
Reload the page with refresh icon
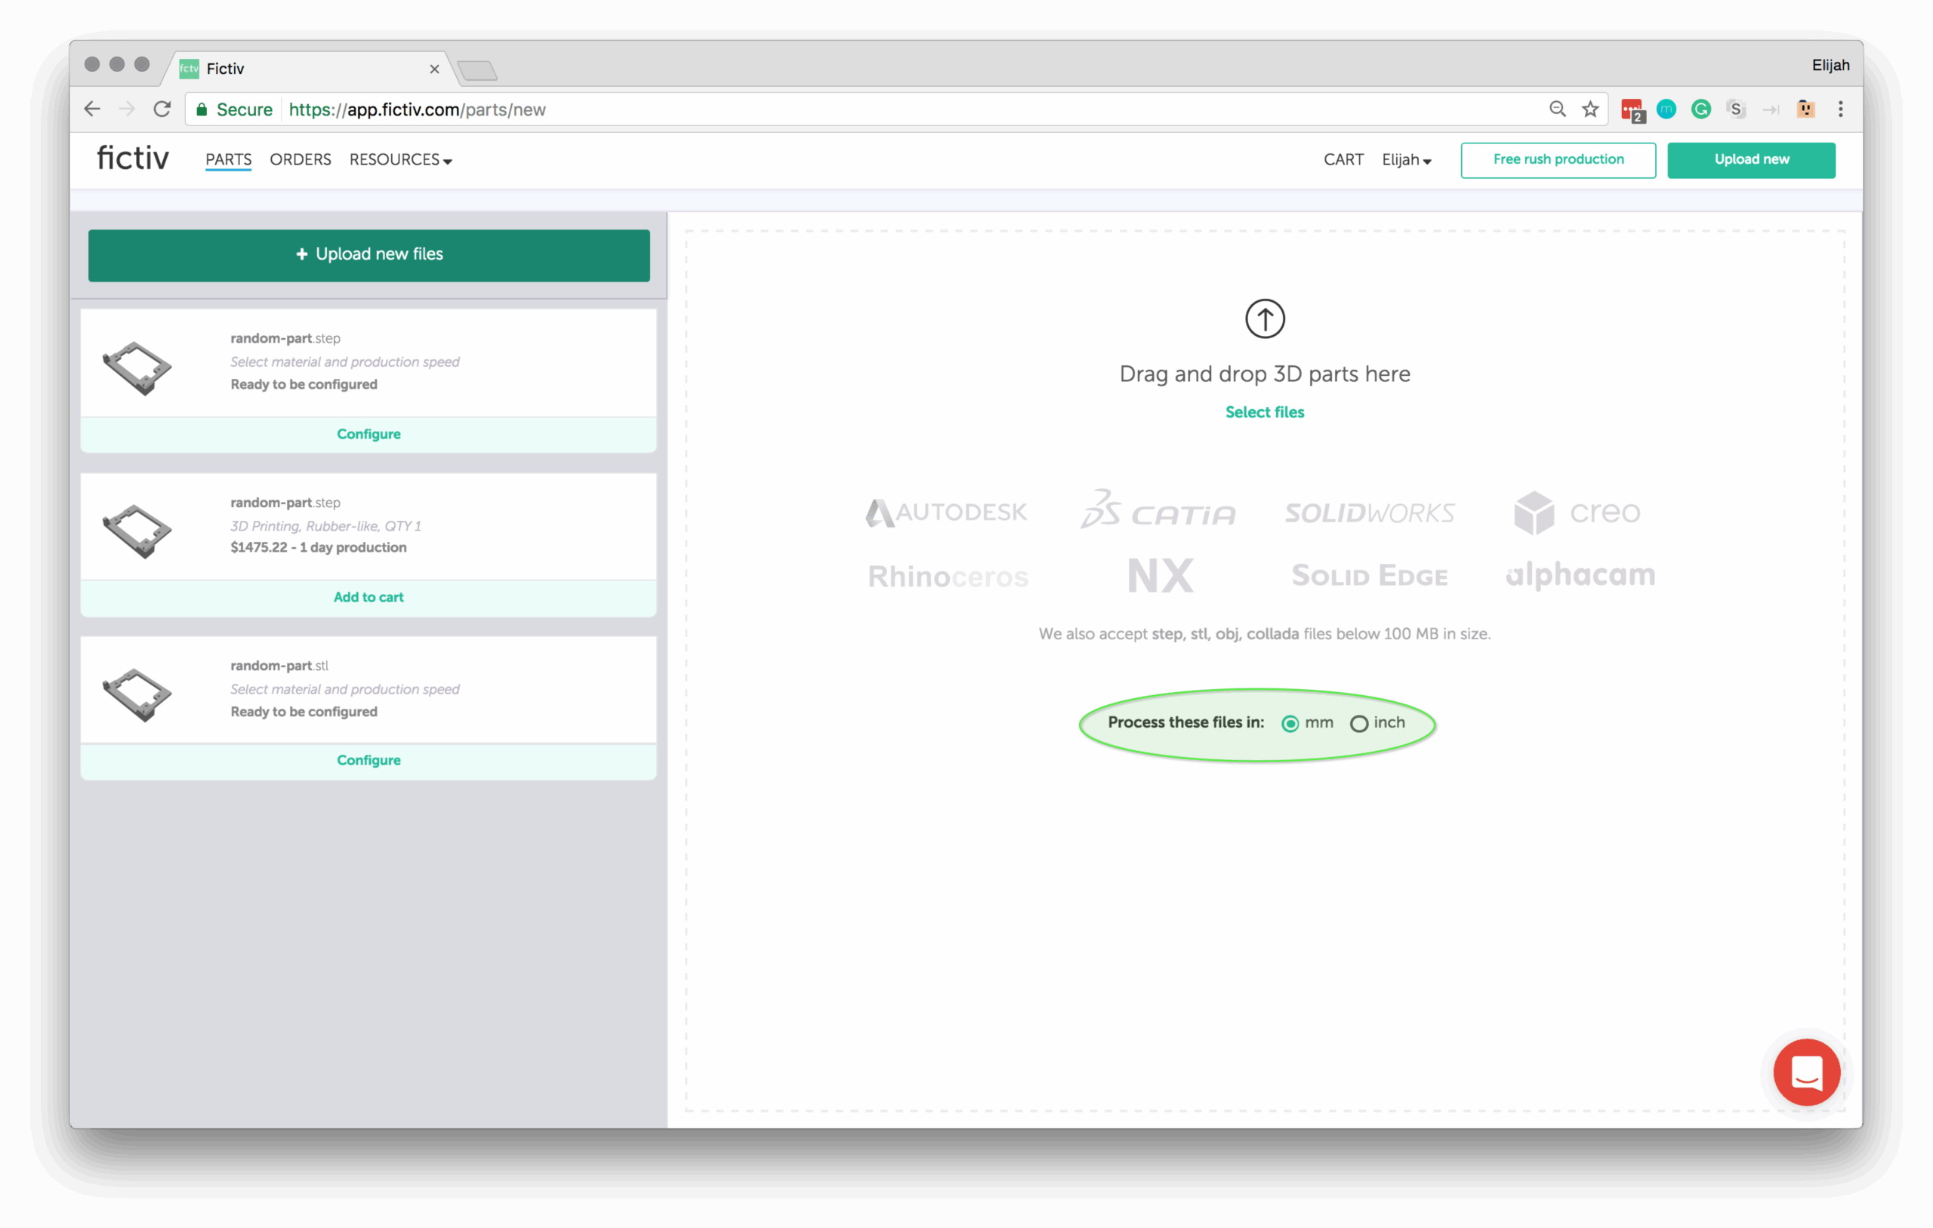click(x=162, y=109)
